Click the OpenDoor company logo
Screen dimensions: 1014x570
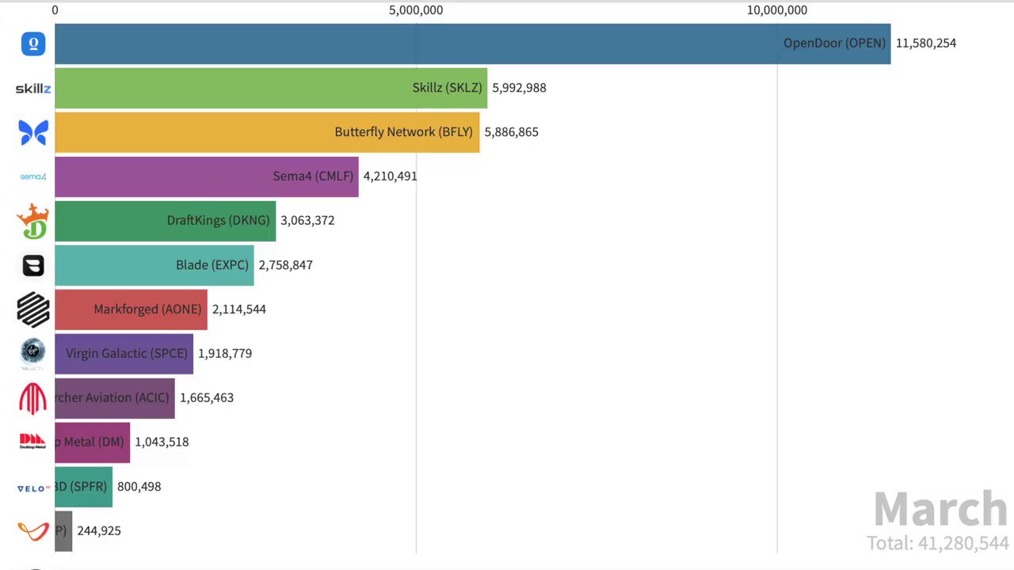point(33,44)
